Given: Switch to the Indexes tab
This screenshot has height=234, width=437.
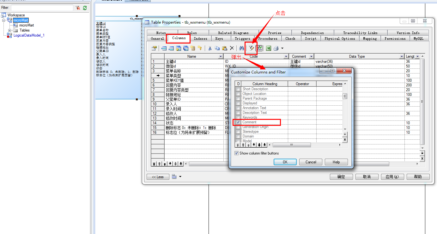Looking at the screenshot, I should click(201, 38).
